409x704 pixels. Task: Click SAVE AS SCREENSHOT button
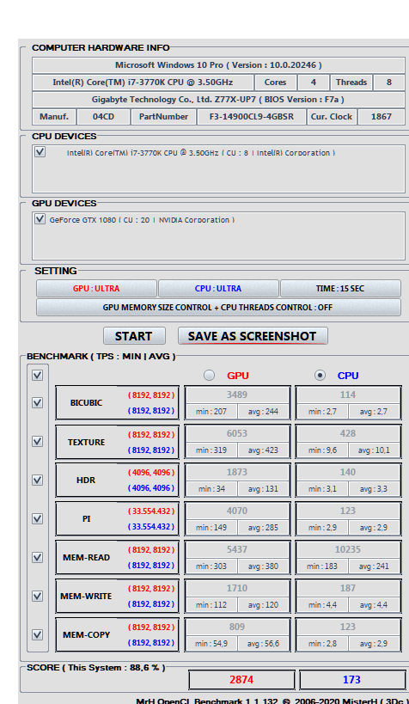[x=253, y=336]
